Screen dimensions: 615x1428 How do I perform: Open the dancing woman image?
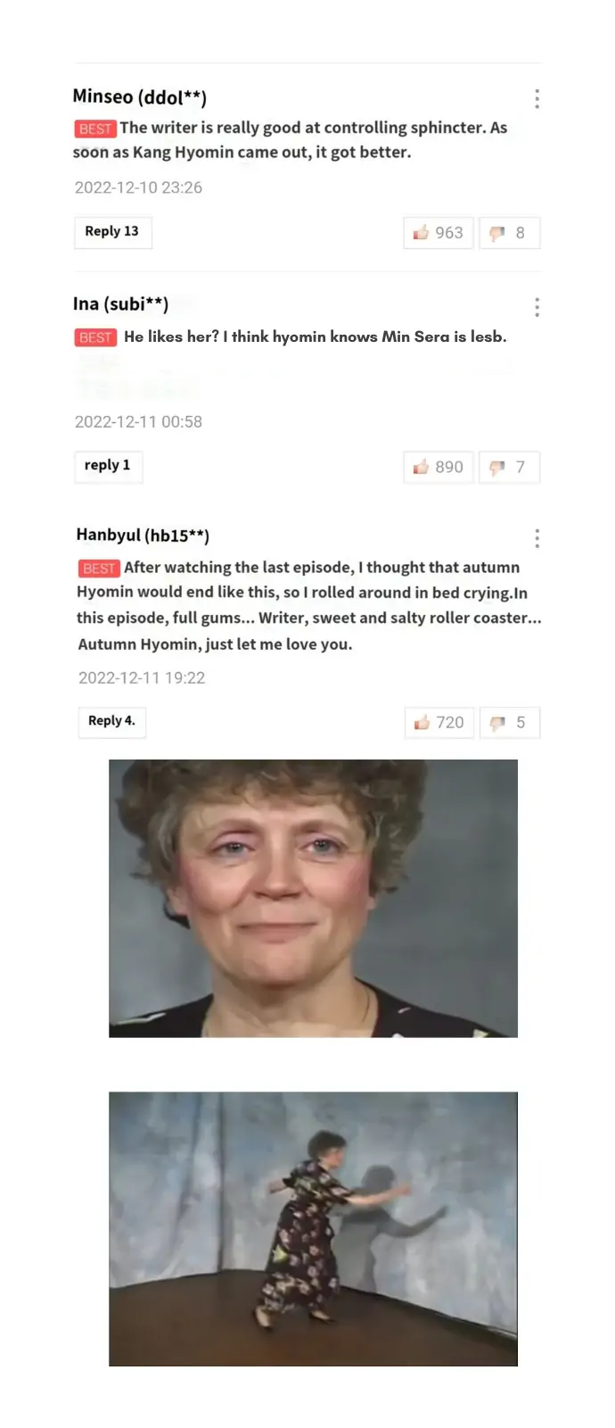pyautogui.click(x=313, y=1229)
